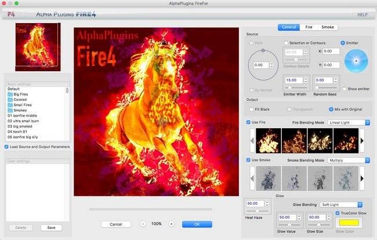Zoom in preview with plus button
The image size is (377, 240).
click(x=171, y=224)
